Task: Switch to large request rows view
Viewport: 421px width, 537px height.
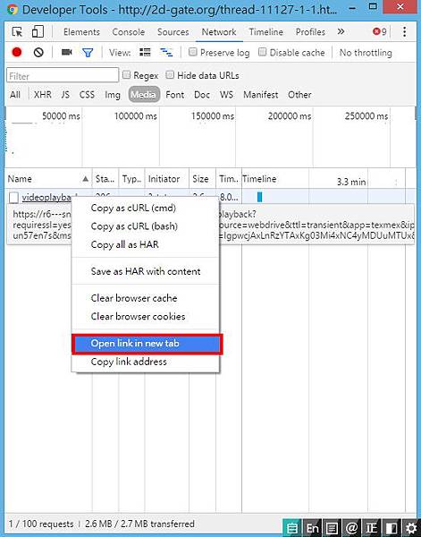Action: coord(145,52)
